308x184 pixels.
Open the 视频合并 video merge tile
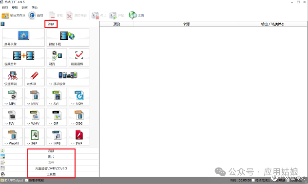coord(23,57)
